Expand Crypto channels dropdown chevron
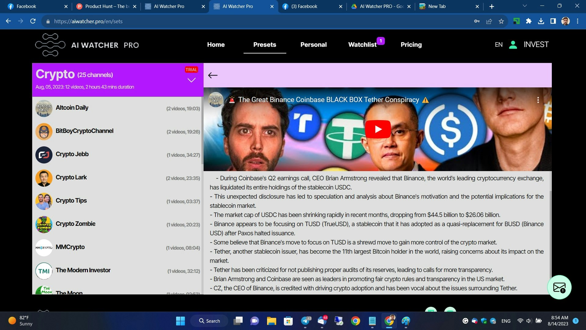This screenshot has height=330, width=586. click(x=191, y=80)
